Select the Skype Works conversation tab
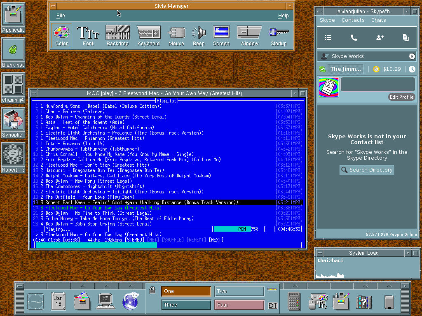This screenshot has height=316, width=422. pos(366,56)
